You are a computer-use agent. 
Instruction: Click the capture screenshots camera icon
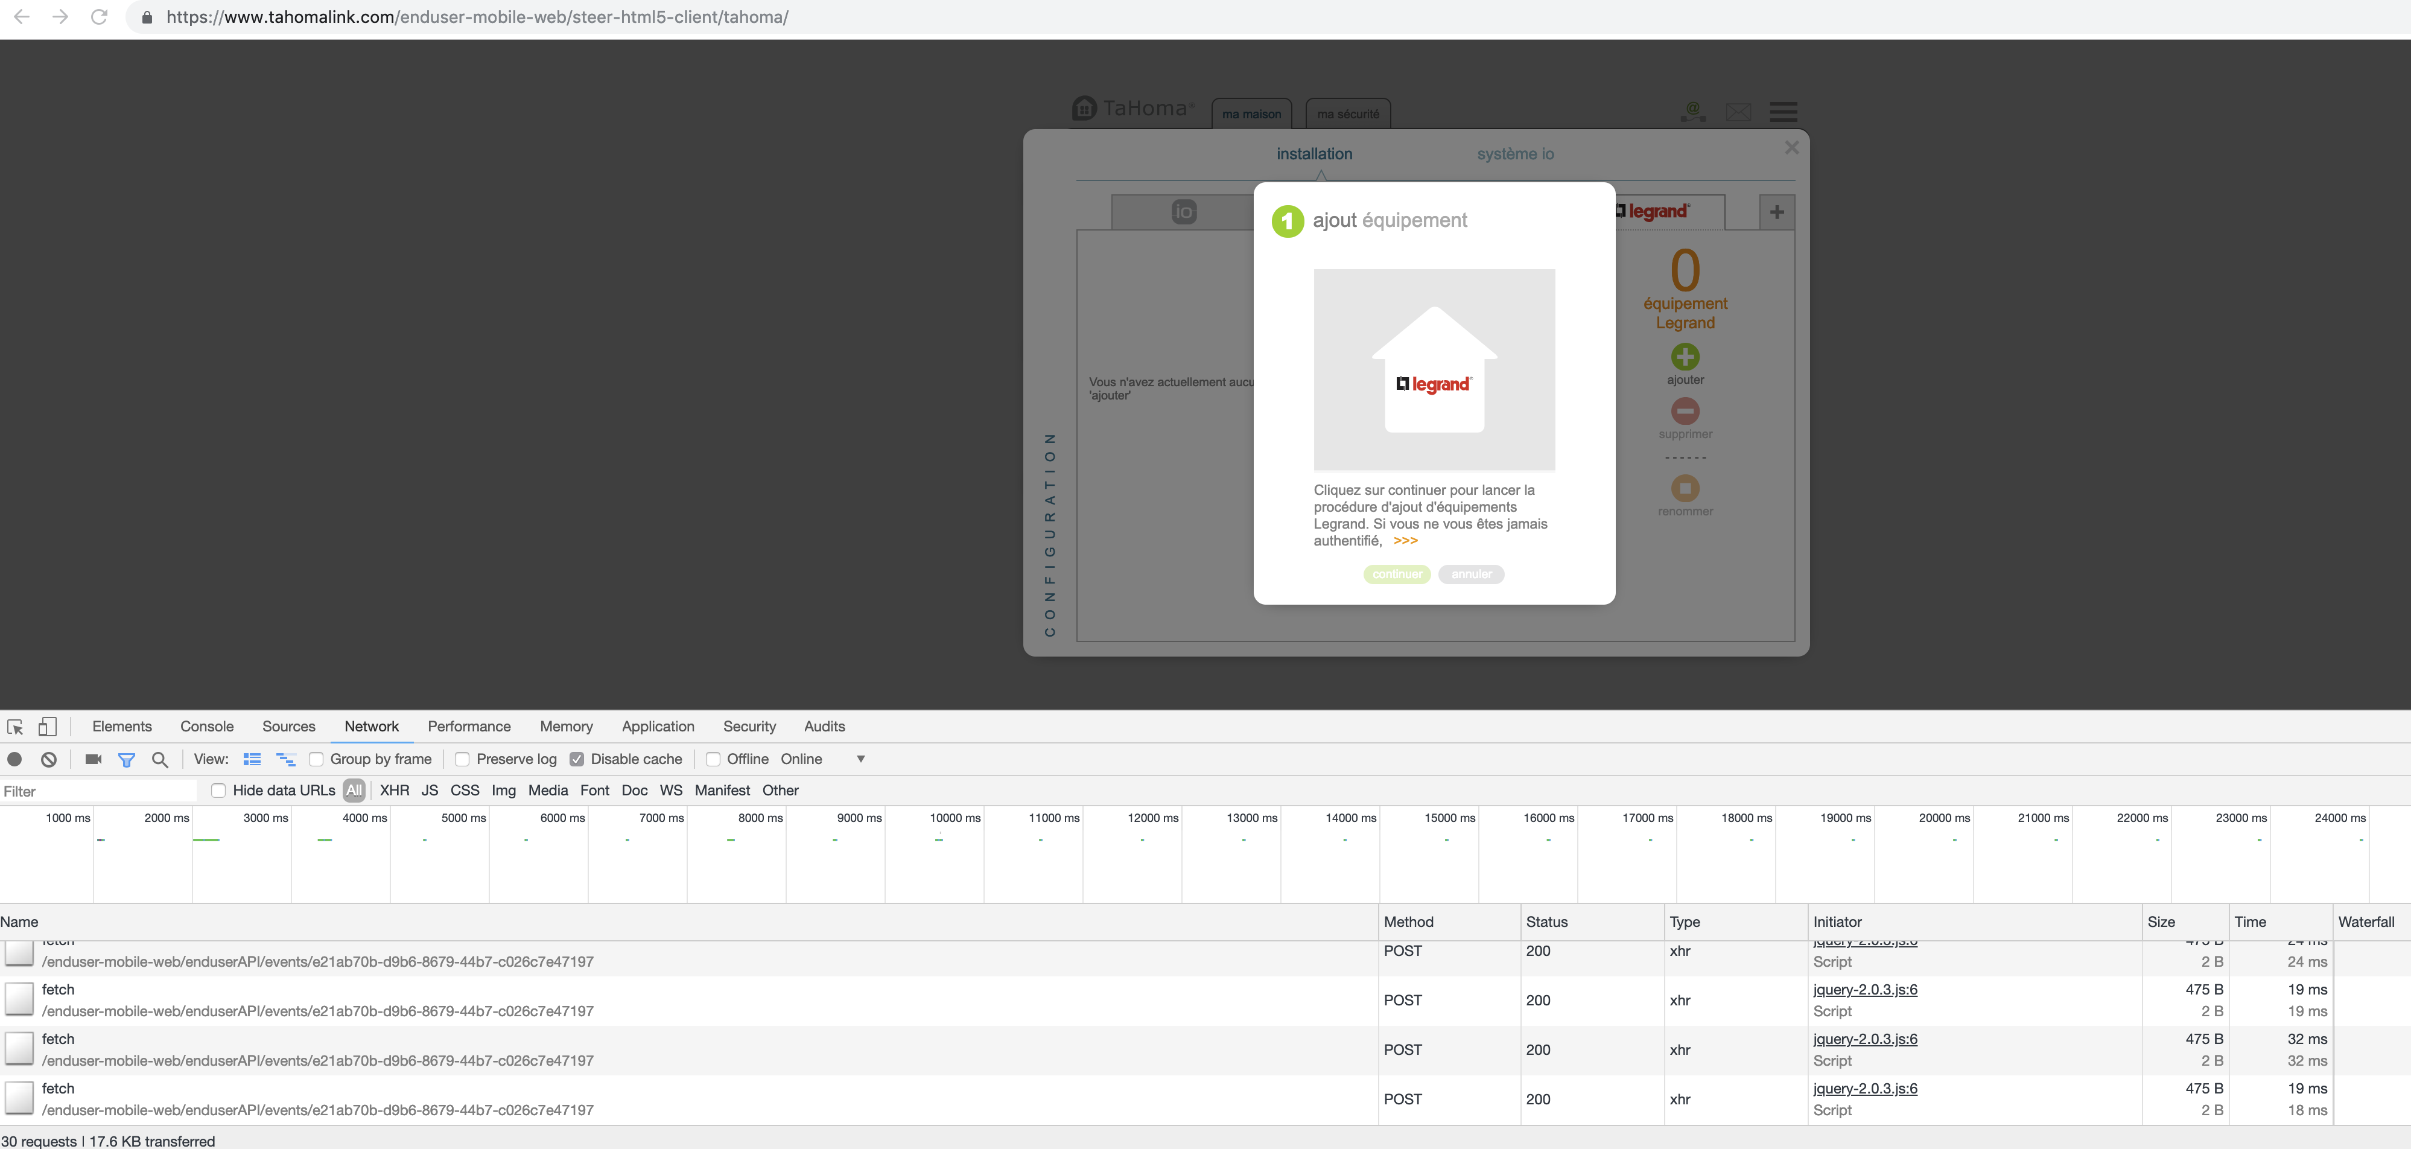coord(93,759)
